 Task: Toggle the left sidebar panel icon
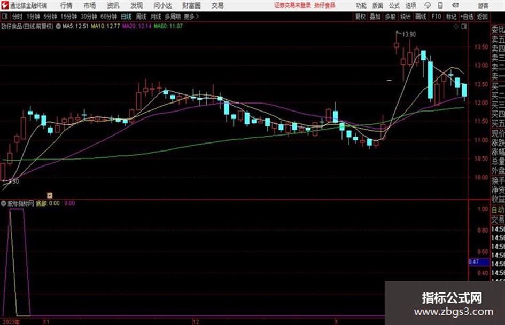5,17
